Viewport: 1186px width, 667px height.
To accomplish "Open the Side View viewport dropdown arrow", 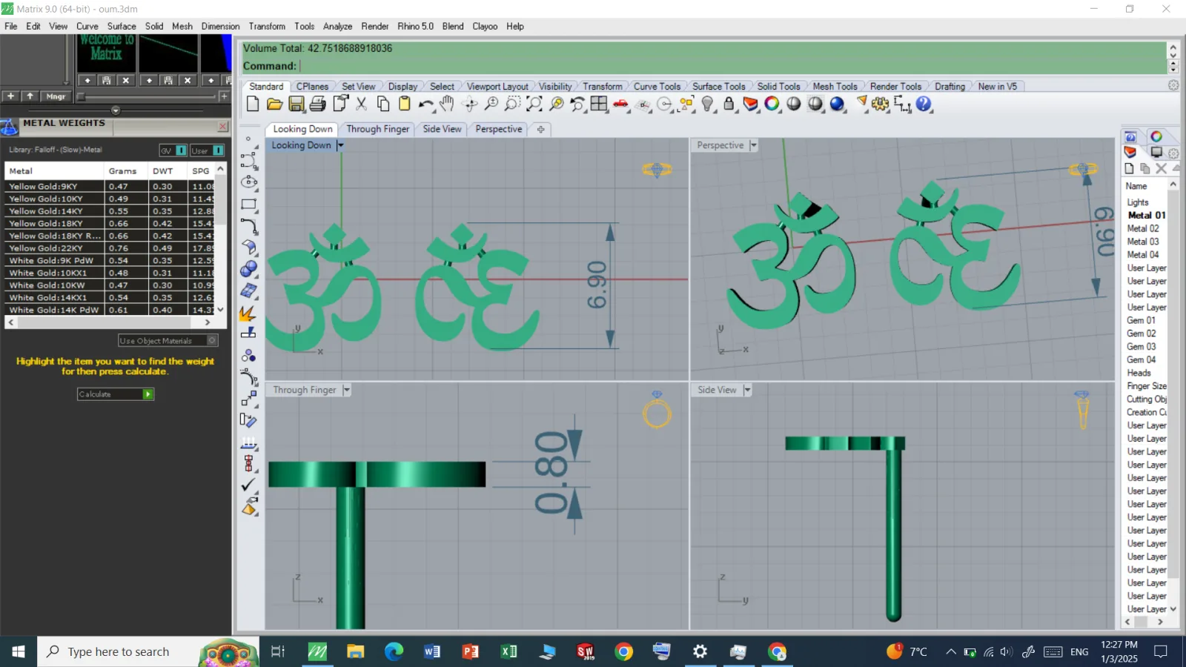I will click(x=747, y=390).
